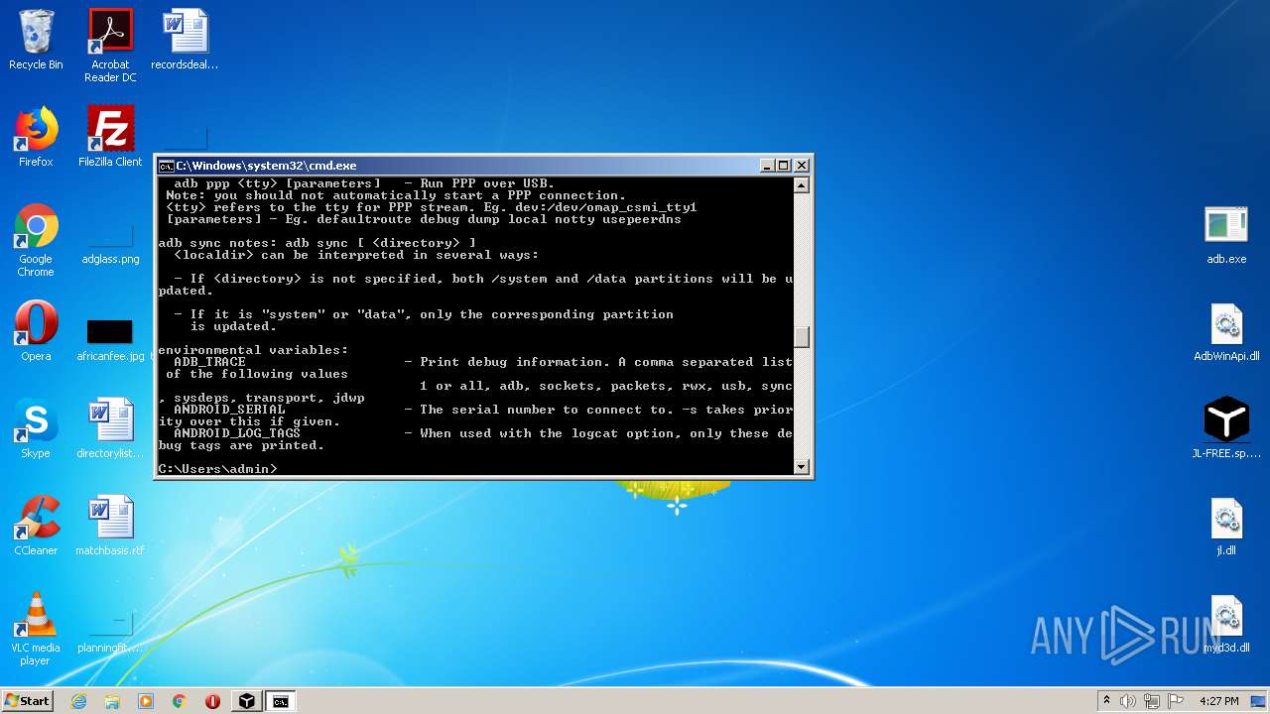This screenshot has width=1270, height=714.
Task: Open FileZilla Client shortcut
Action: point(110,138)
